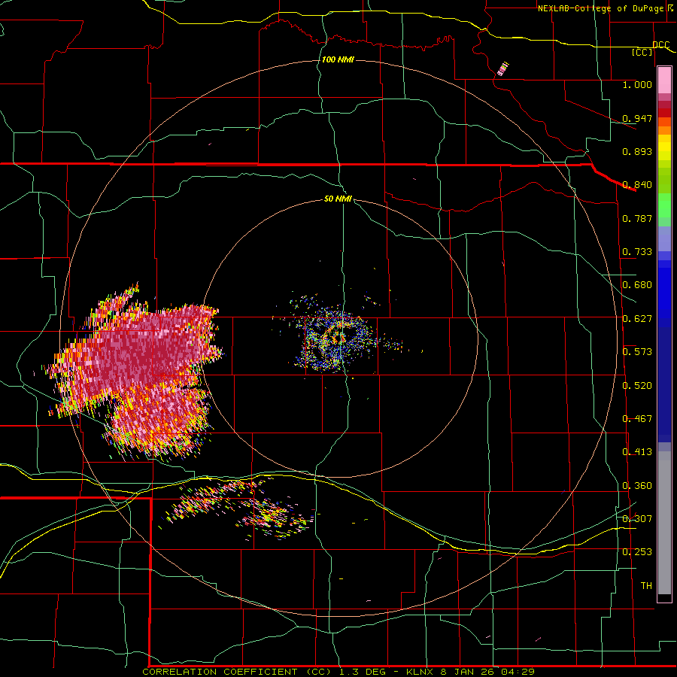The height and width of the screenshot is (677, 677).
Task: Select the 0.733 legend value
Action: (x=637, y=251)
